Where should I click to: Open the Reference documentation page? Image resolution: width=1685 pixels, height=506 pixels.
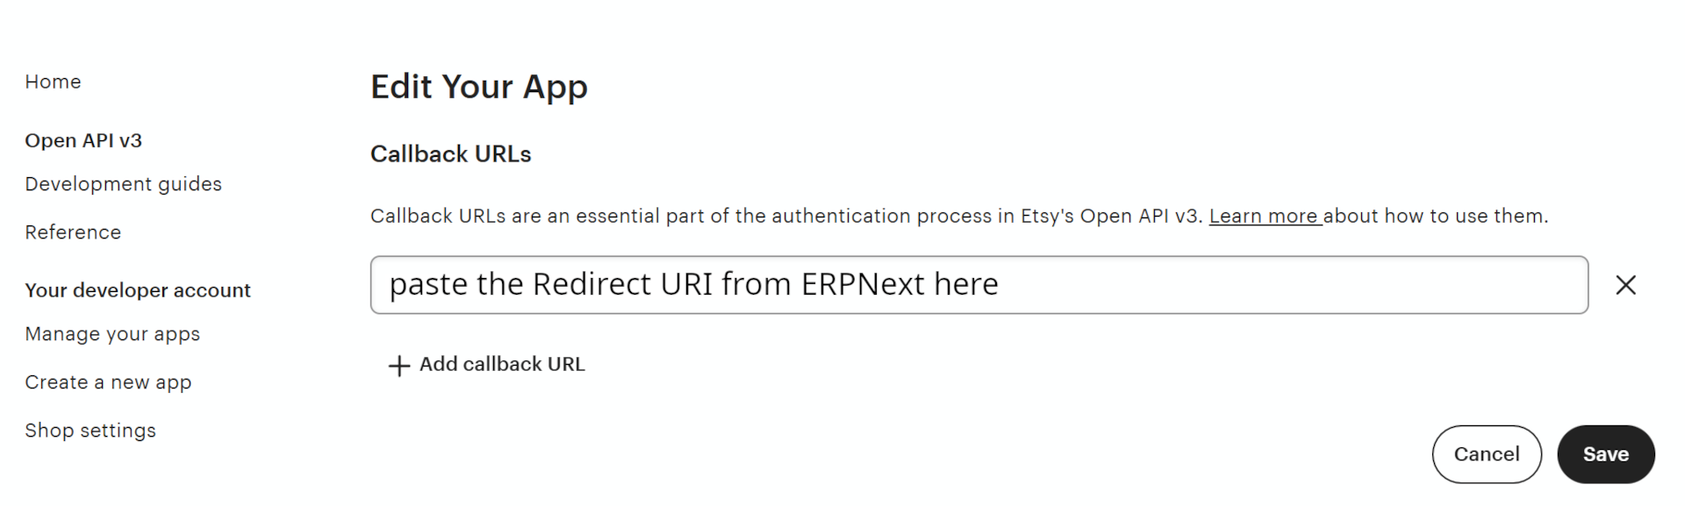click(x=73, y=232)
